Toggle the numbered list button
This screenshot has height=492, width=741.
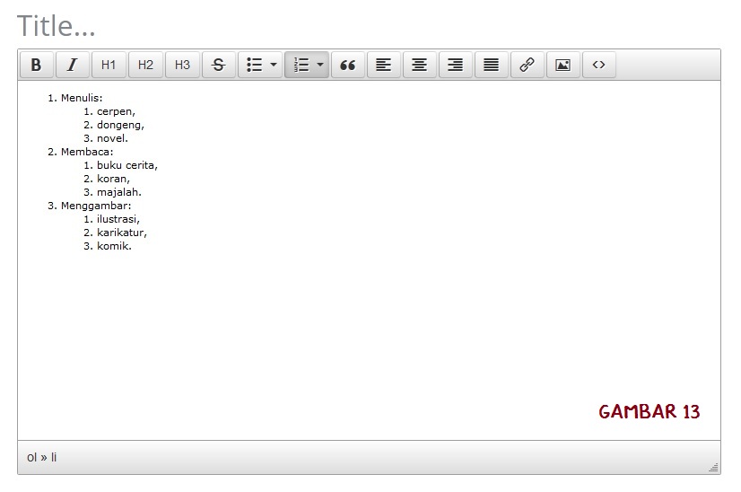[301, 65]
